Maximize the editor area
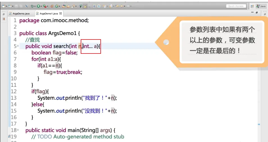Image resolution: width=268 pixels, height=142 pixels. (257, 13)
